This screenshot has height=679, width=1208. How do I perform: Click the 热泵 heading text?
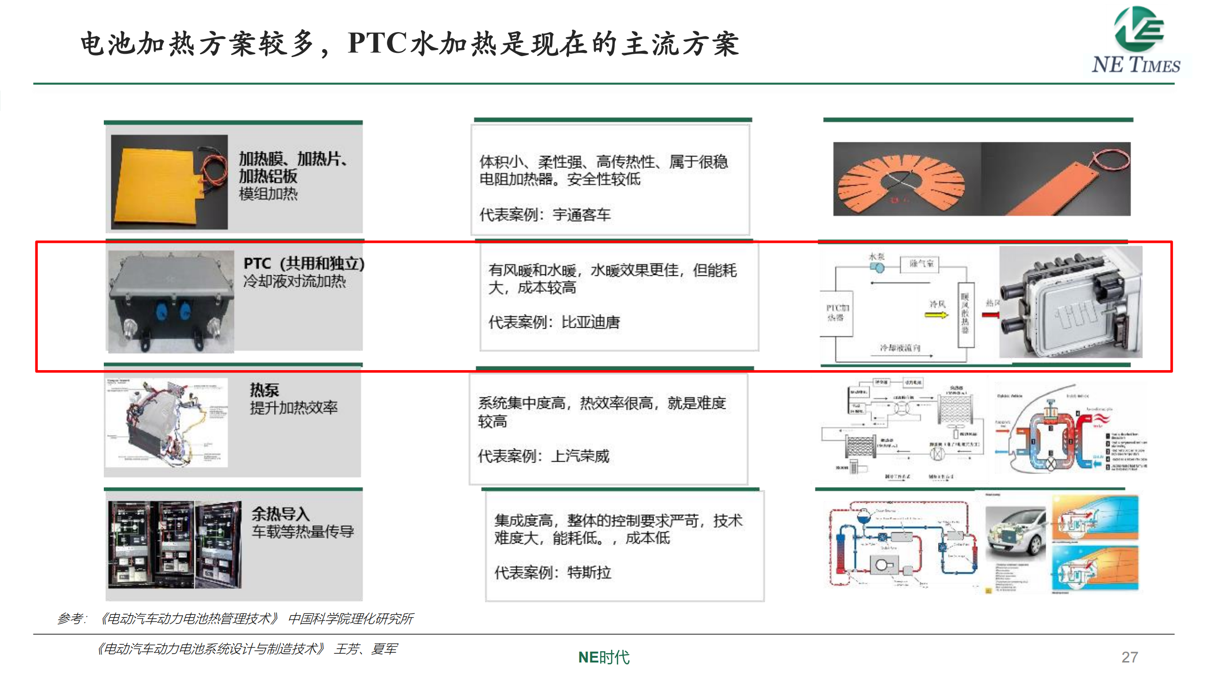click(264, 390)
